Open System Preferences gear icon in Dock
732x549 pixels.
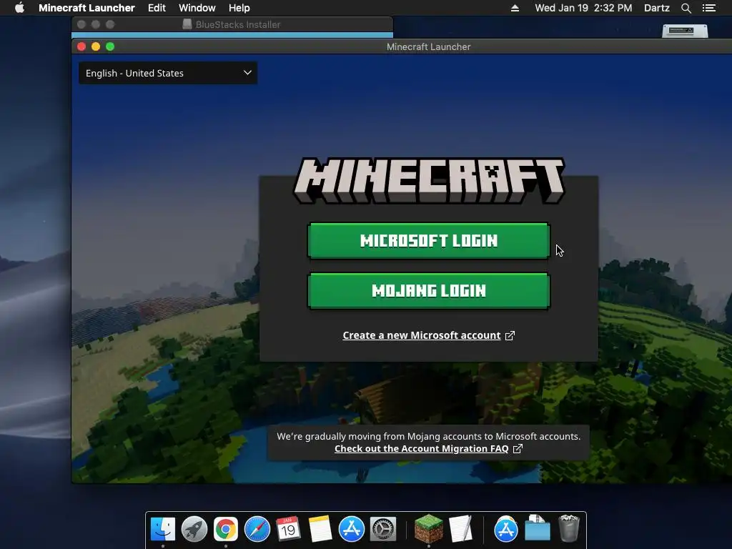[383, 529]
